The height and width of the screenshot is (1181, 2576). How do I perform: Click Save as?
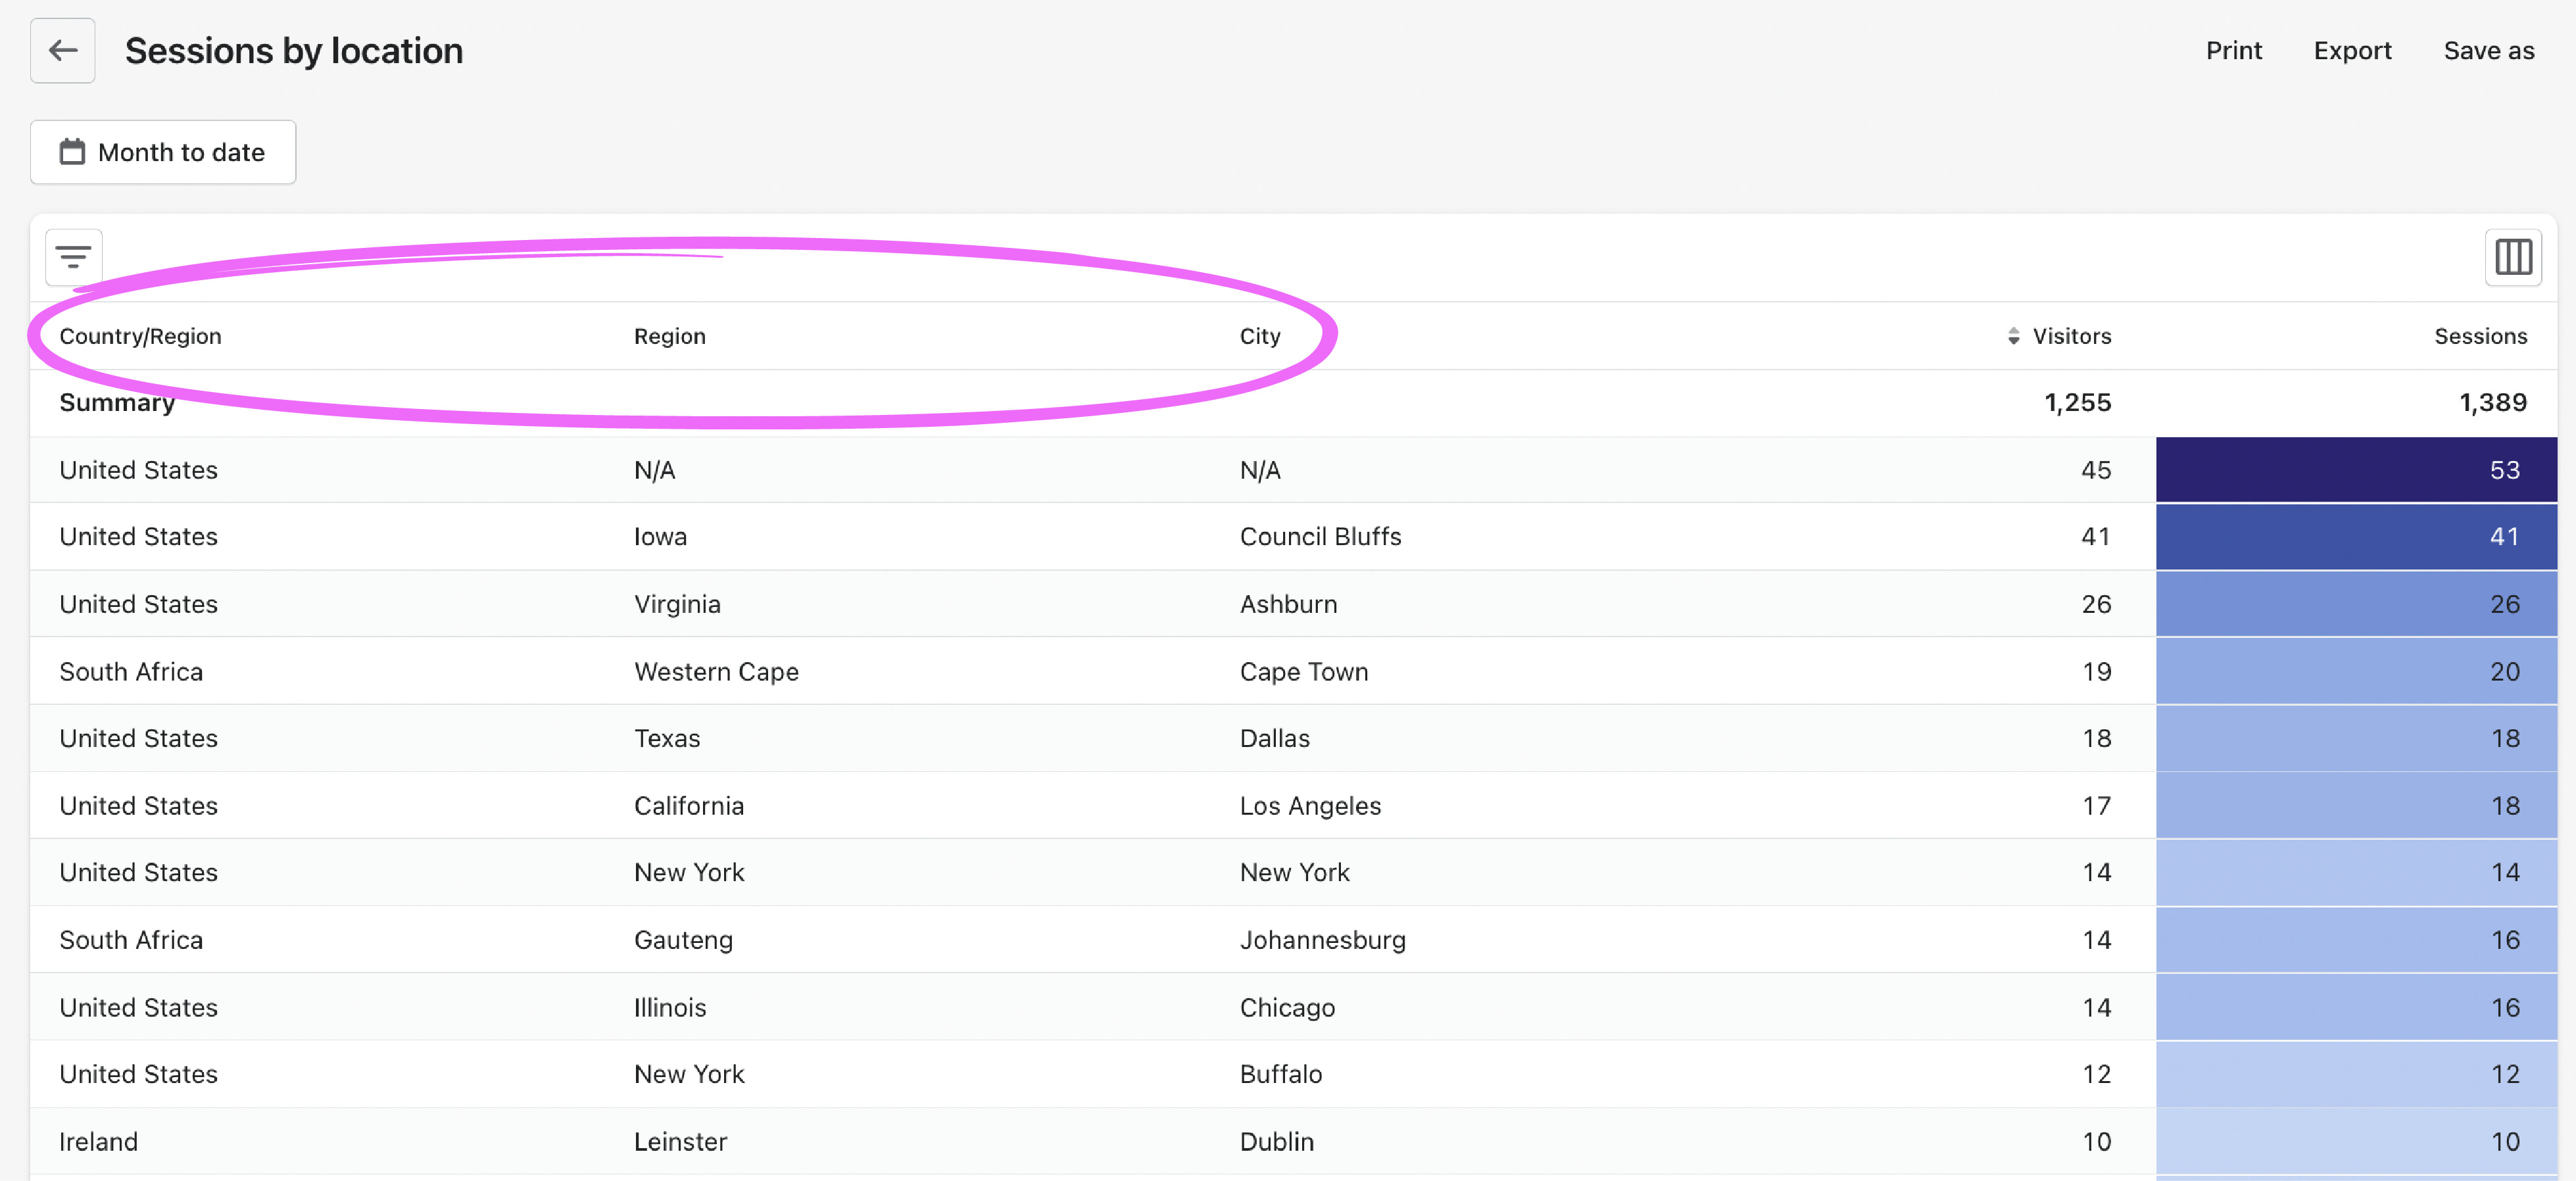2488,51
